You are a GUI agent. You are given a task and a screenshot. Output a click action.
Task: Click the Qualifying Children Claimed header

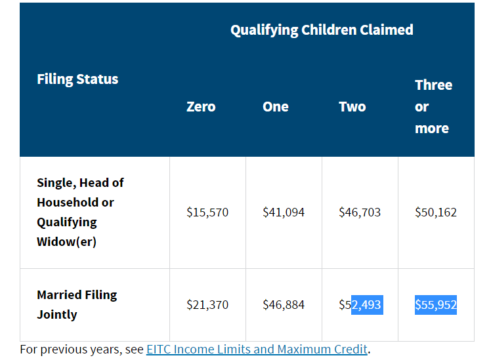point(322,30)
